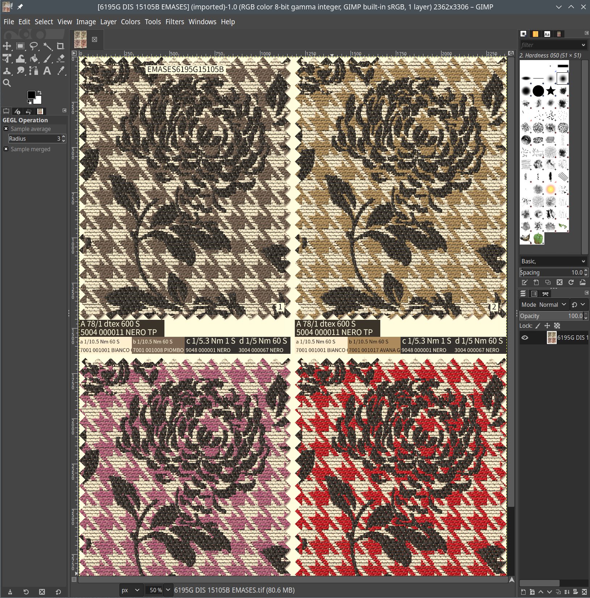Viewport: 590px width, 598px height.
Task: Choose the Eraser tool
Action: tap(60, 59)
